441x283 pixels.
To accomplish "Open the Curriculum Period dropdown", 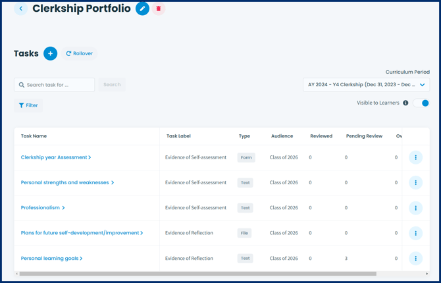I will pos(366,85).
